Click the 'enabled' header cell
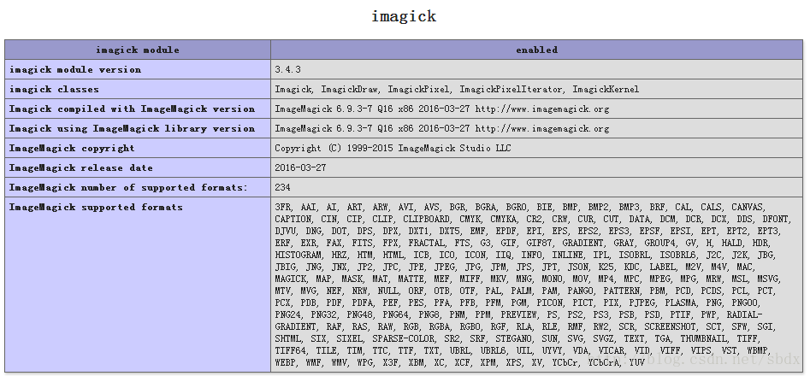 (537, 50)
